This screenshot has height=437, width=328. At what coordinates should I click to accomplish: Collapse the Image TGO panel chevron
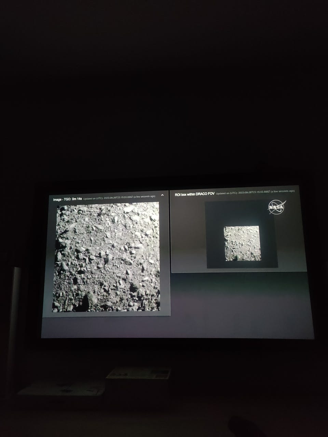coord(162,195)
